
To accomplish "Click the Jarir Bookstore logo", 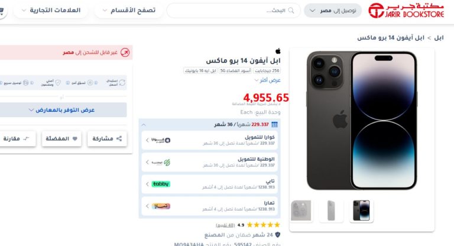I will 406,11.
